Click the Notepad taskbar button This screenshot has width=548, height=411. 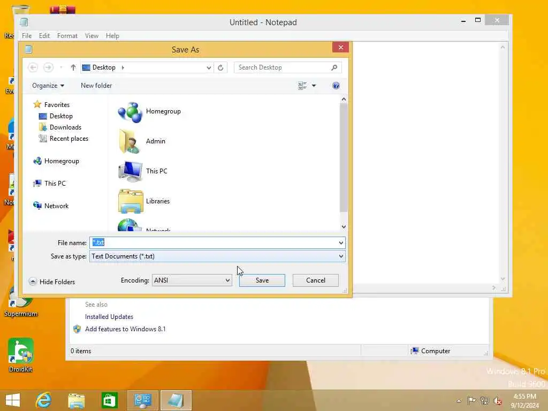click(x=176, y=400)
